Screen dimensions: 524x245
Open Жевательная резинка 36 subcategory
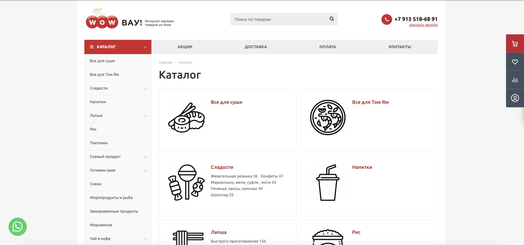[234, 176]
